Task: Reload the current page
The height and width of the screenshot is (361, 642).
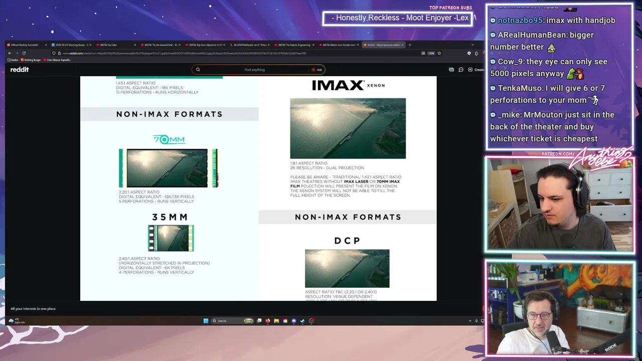Action: [24, 53]
